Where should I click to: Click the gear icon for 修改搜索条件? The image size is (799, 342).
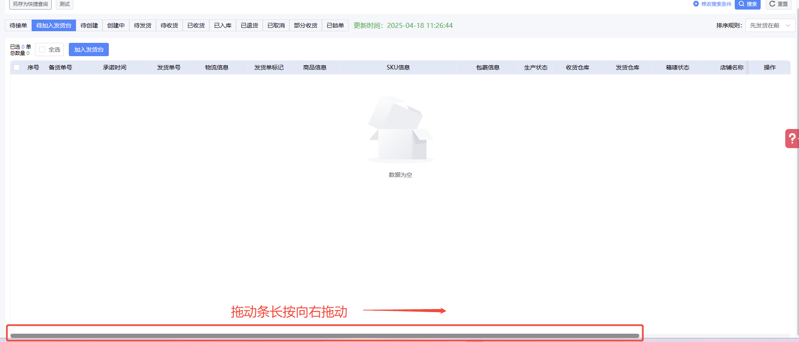pyautogui.click(x=696, y=4)
